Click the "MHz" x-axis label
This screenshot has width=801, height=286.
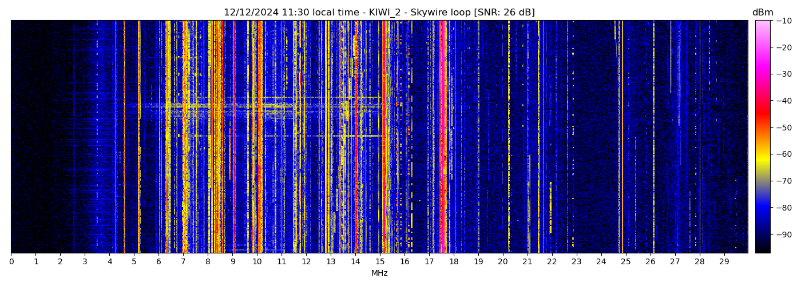point(379,273)
